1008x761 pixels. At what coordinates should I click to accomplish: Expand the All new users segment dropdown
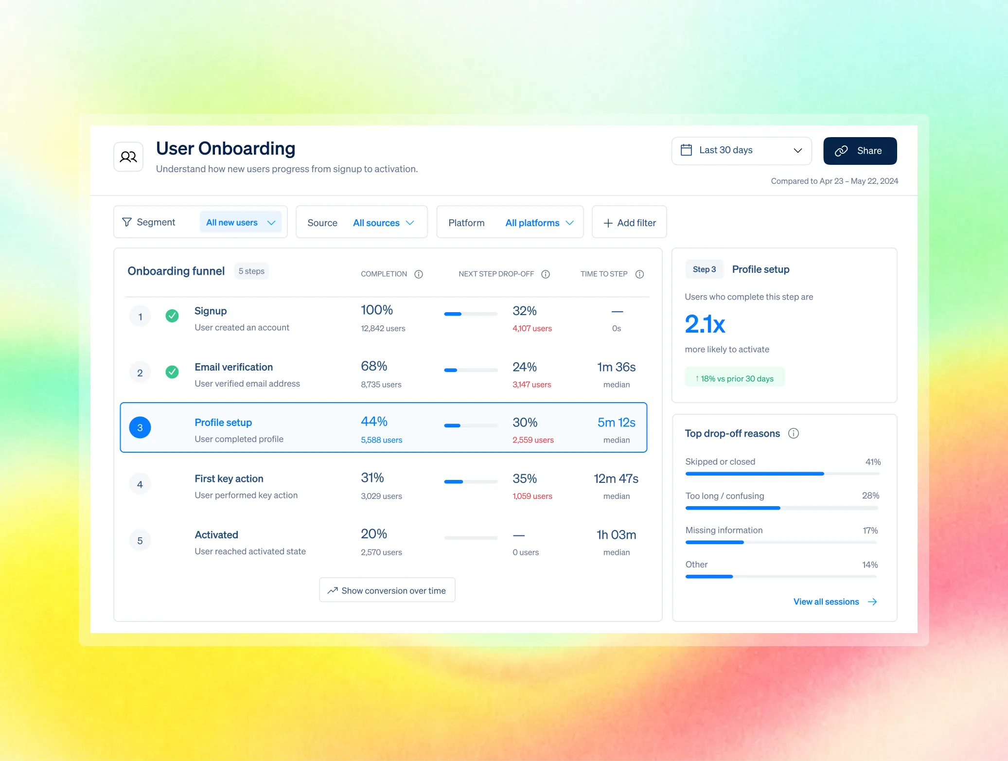(241, 222)
